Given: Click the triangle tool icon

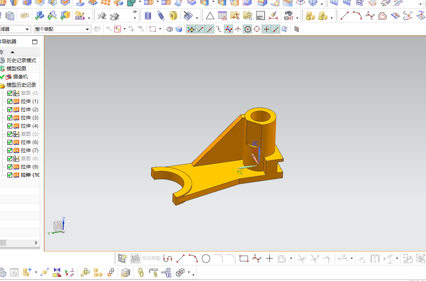Looking at the screenshot, I should 210,16.
